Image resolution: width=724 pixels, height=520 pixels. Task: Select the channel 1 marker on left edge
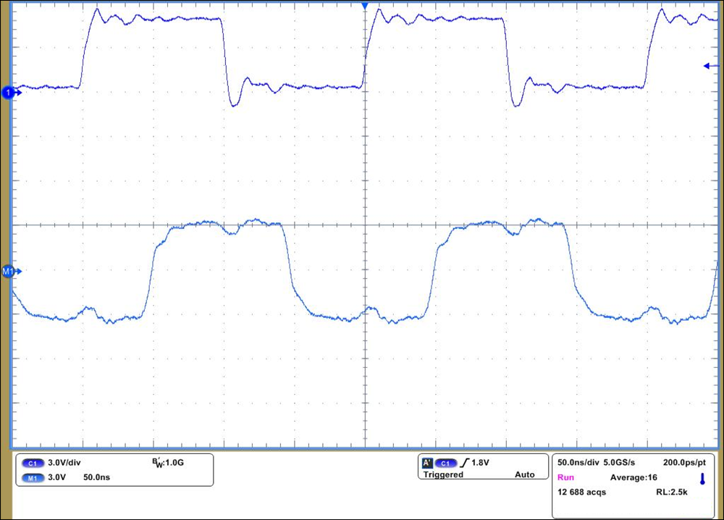7,93
